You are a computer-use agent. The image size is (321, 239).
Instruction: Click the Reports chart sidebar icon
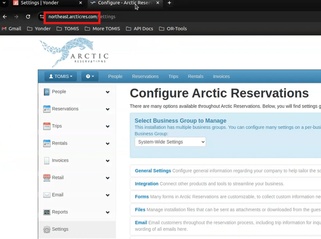(47, 212)
